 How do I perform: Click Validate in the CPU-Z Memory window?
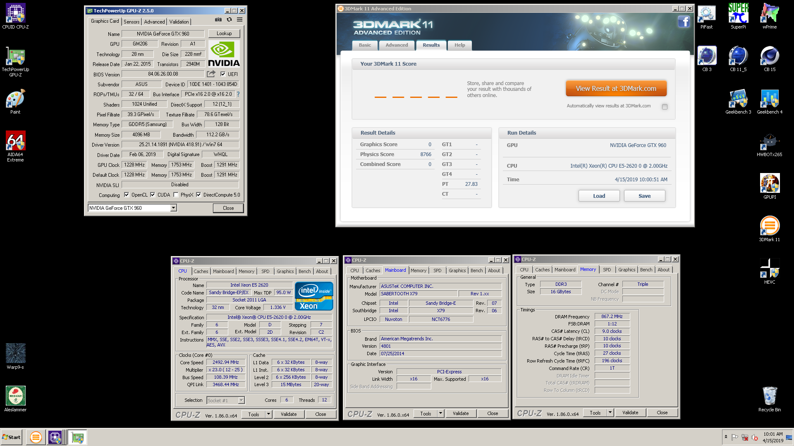point(630,413)
